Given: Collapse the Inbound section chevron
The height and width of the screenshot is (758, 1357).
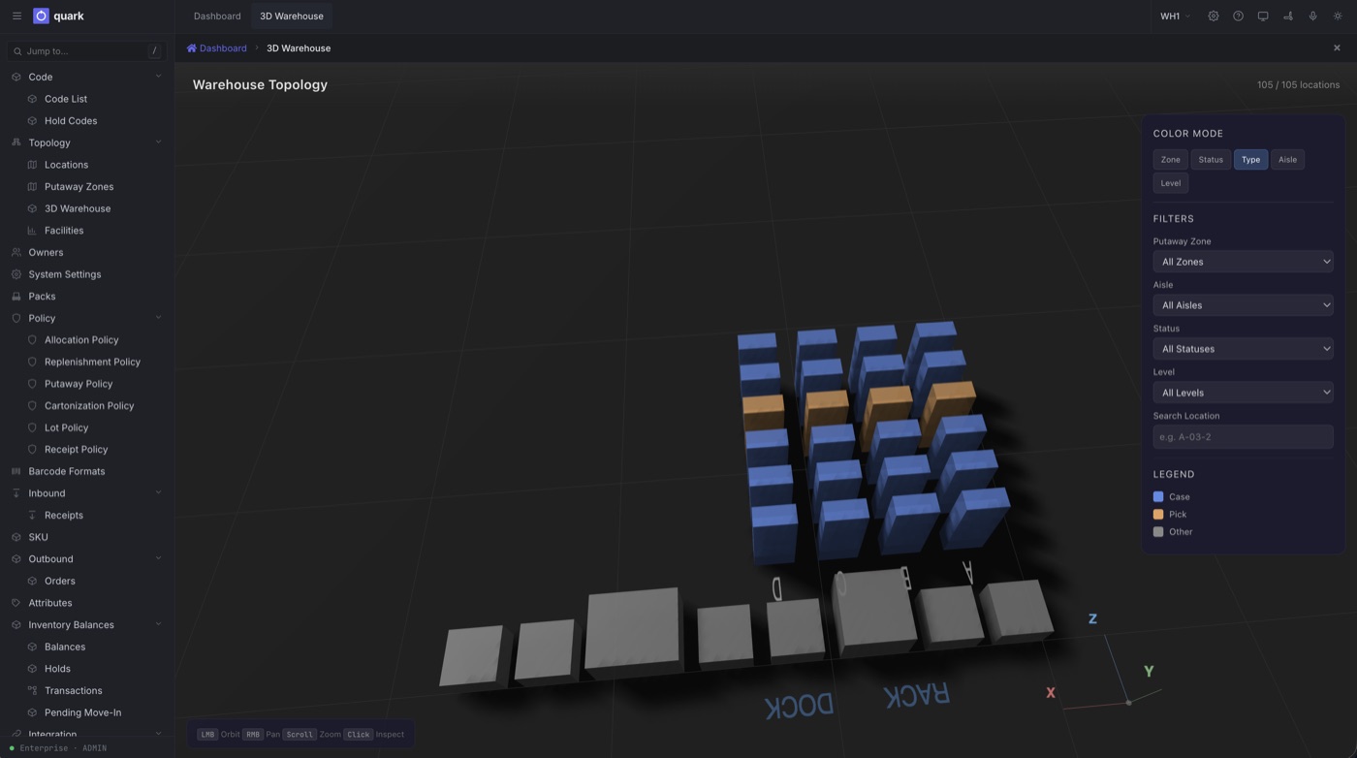Looking at the screenshot, I should (158, 493).
